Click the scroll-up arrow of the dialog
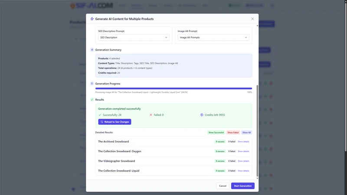Viewport: 347px width, 195px height. 257,26
